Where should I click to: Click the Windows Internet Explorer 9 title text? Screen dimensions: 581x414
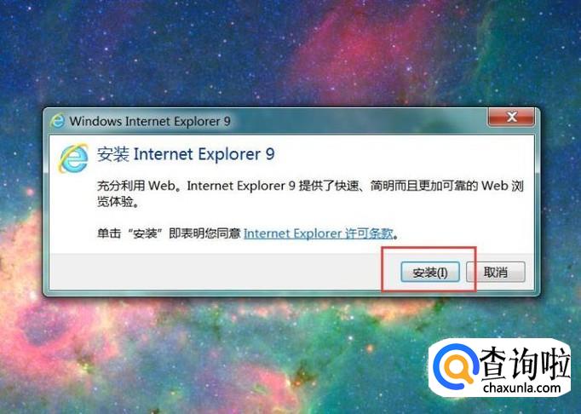pyautogui.click(x=150, y=121)
